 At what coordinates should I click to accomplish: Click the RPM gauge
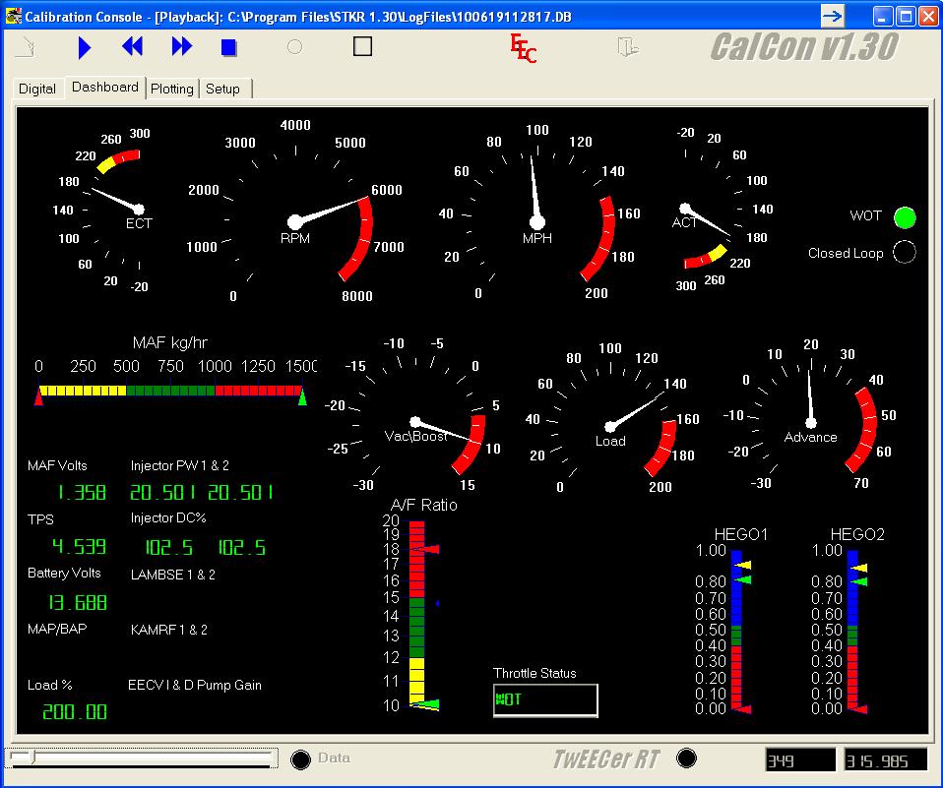coord(294,213)
